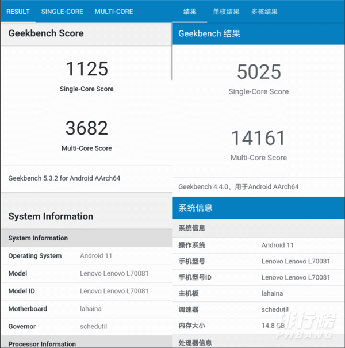The image size is (345, 348).
Task: Click the 内存大小 row label
Action: click(x=192, y=326)
